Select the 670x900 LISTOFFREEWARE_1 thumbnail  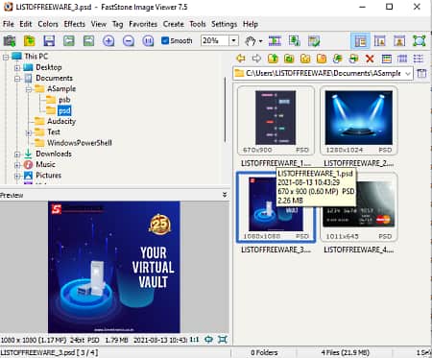tap(276, 120)
